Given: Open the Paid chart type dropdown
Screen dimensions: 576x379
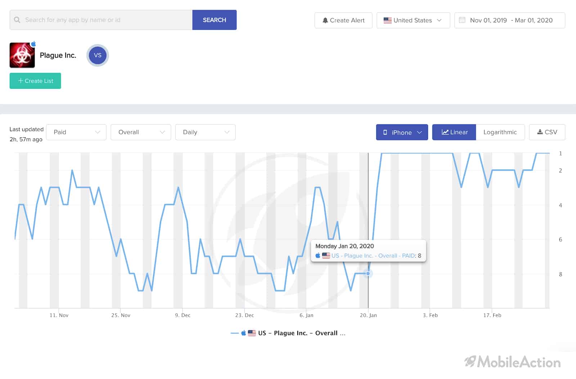Looking at the screenshot, I should 76,132.
